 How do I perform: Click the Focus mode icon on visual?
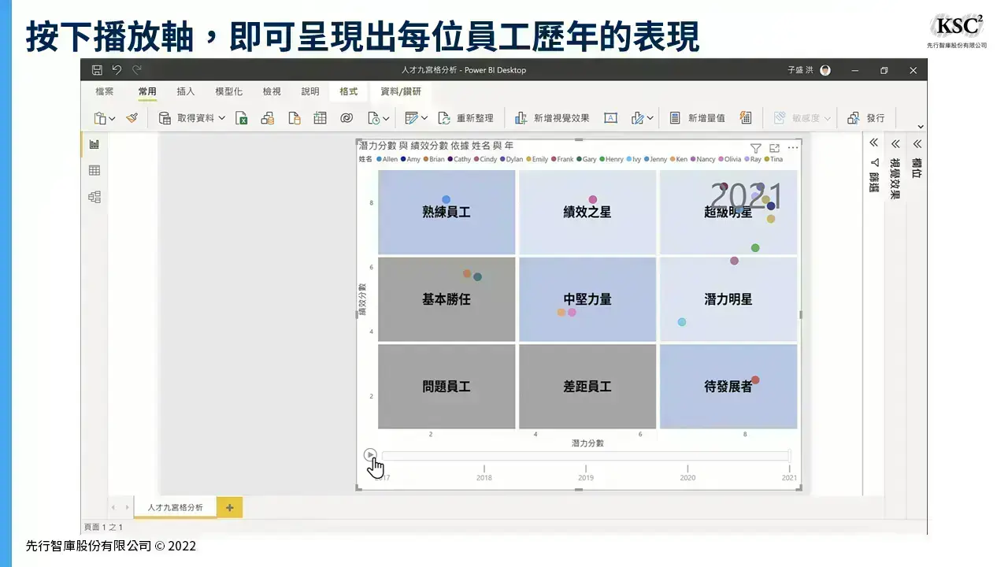click(774, 148)
